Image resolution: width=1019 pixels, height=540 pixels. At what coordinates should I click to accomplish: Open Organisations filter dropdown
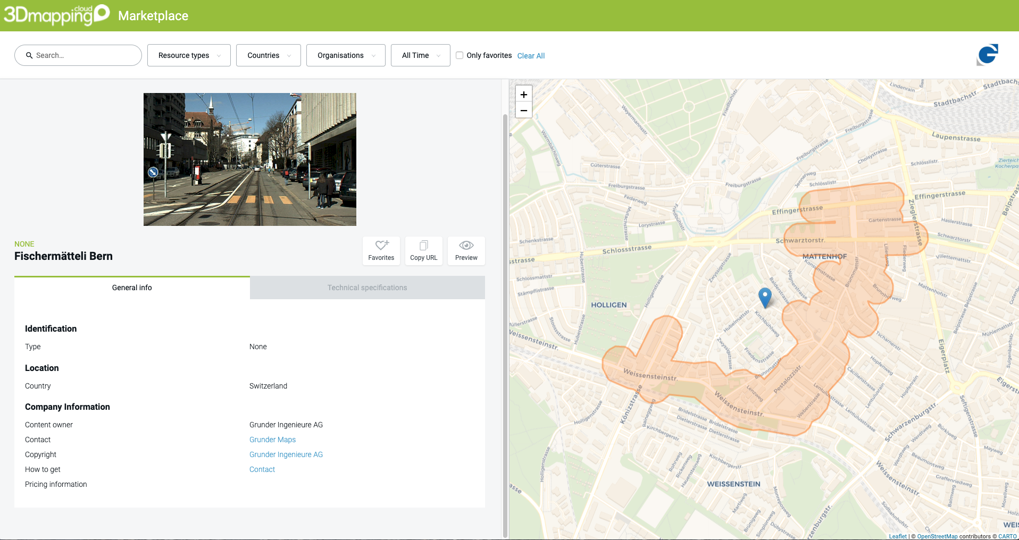(346, 55)
